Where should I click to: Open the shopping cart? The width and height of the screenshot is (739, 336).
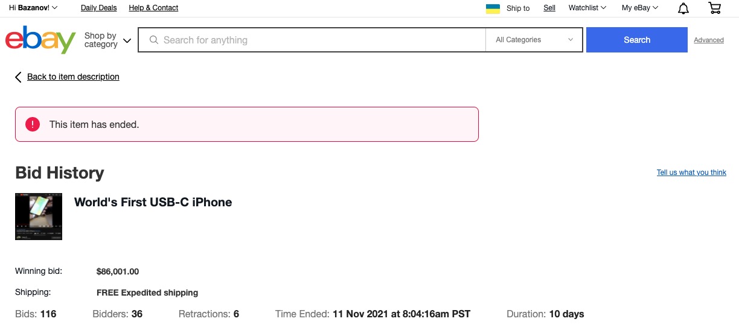pos(714,8)
